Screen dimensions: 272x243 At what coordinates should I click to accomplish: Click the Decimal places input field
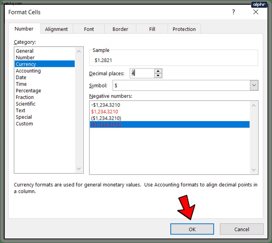click(142, 73)
